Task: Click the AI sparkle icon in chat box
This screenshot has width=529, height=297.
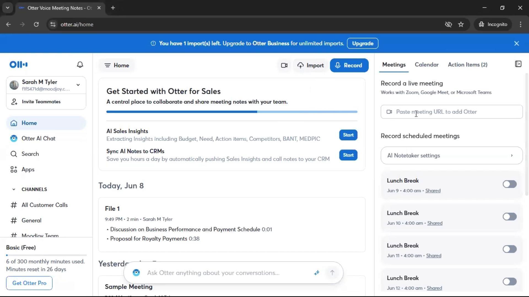Action: pyautogui.click(x=317, y=273)
